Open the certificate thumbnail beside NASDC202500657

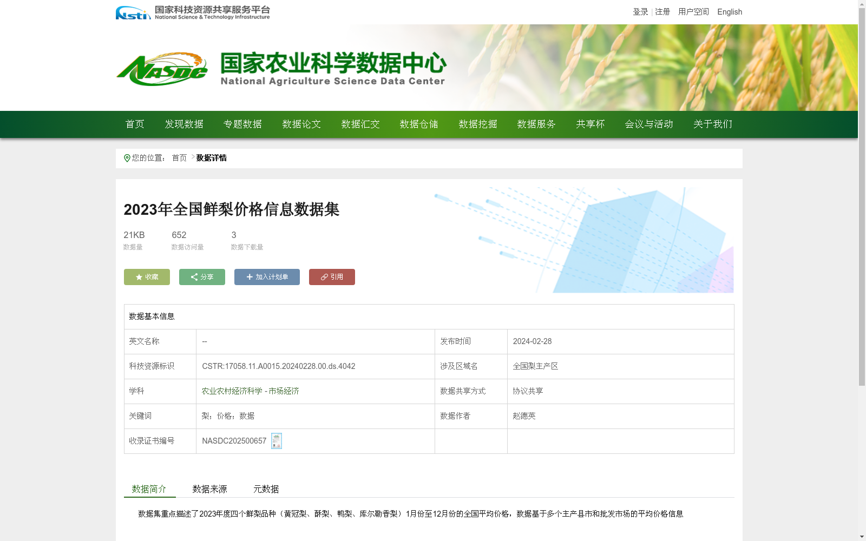tap(277, 441)
